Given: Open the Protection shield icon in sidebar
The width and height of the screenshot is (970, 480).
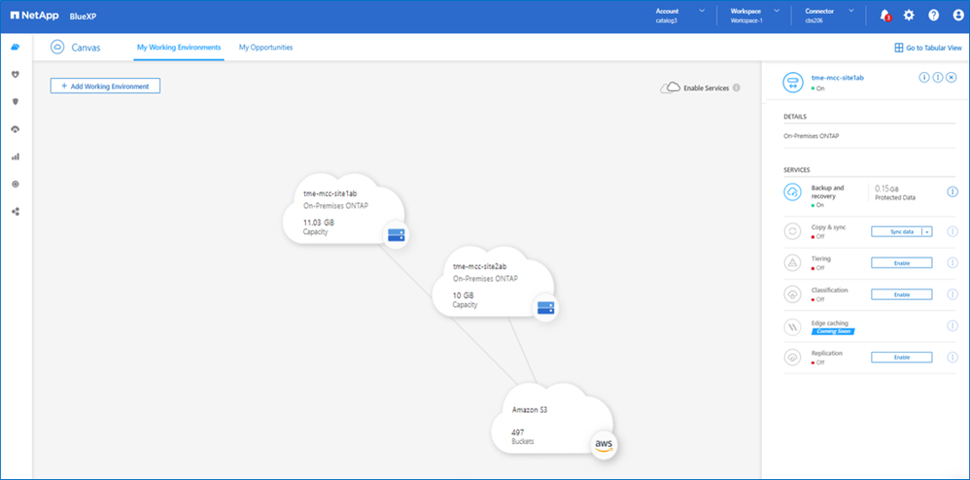Looking at the screenshot, I should coord(16,101).
